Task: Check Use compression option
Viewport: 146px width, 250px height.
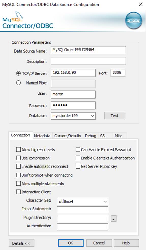Action: pyautogui.click(x=18, y=158)
